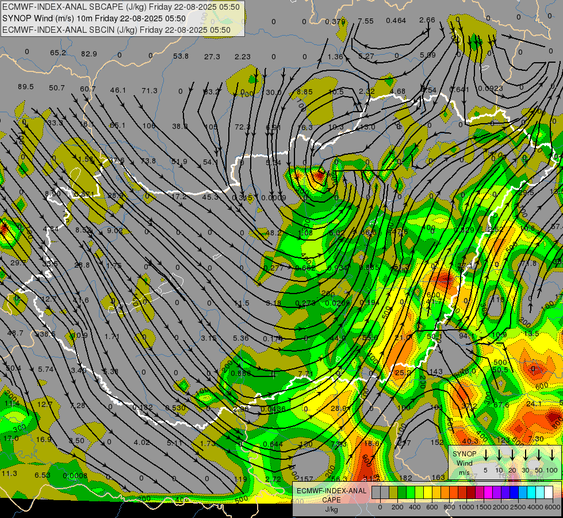Click the map value 163
The height and width of the screenshot is (518, 563).
point(438,477)
